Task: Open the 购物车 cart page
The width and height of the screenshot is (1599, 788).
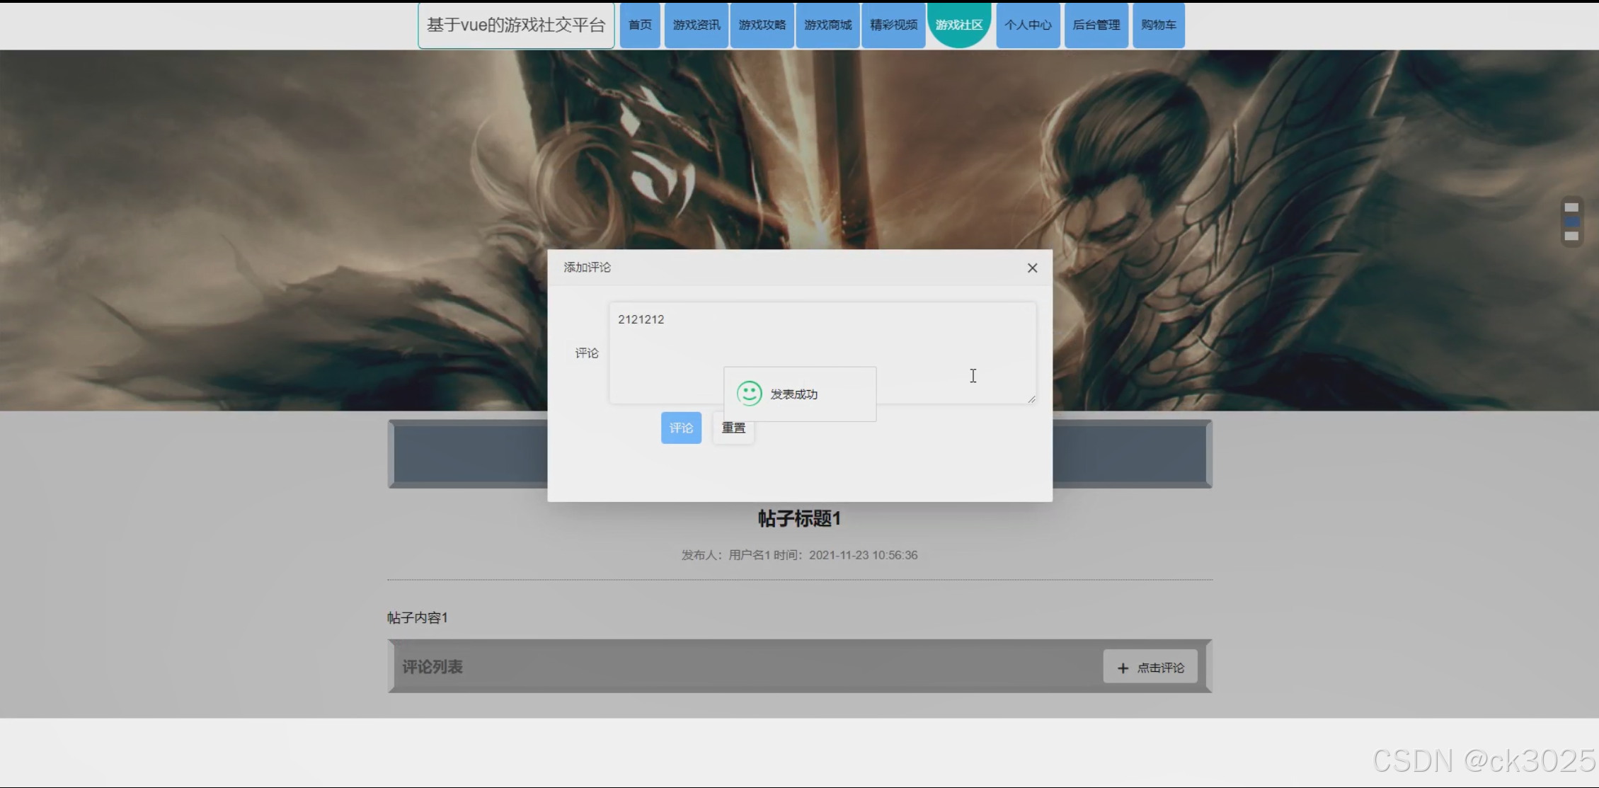Action: tap(1158, 25)
